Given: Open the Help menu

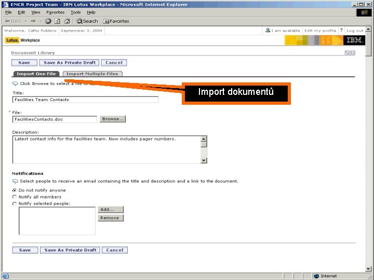Looking at the screenshot, I should pyautogui.click(x=91, y=12).
